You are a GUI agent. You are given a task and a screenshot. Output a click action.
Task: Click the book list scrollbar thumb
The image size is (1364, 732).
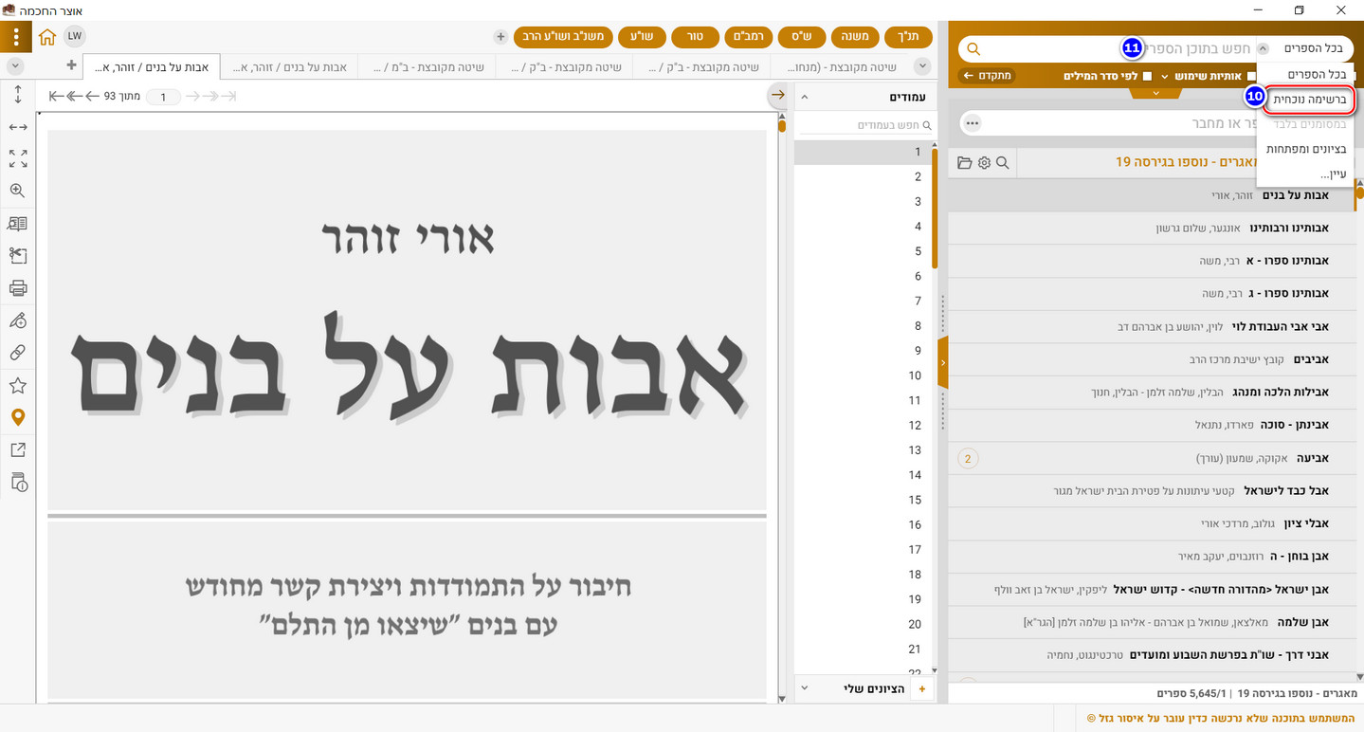[x=1359, y=192]
